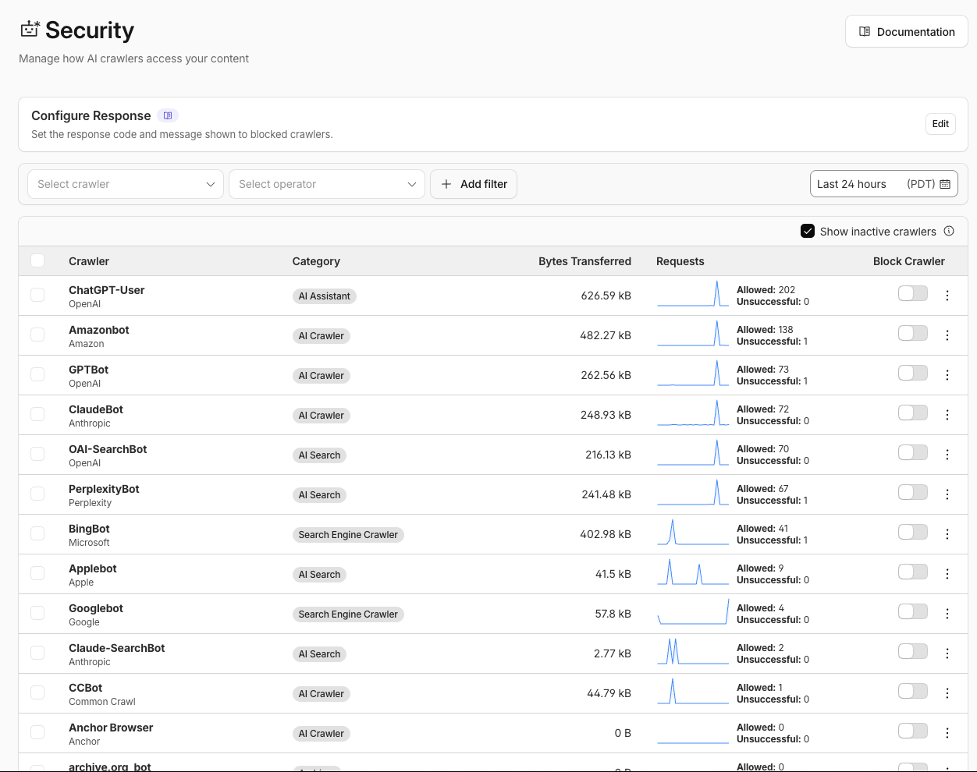Click the Add filter button
This screenshot has width=977, height=772.
pyautogui.click(x=474, y=184)
